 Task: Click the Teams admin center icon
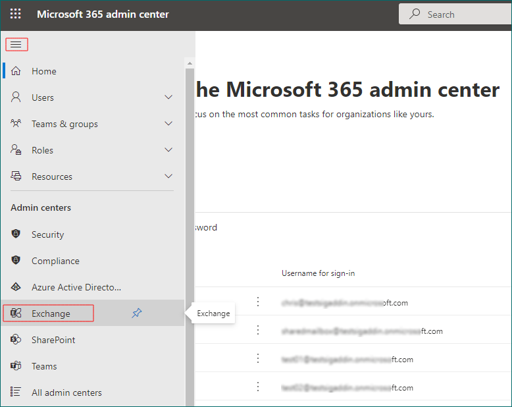point(16,366)
